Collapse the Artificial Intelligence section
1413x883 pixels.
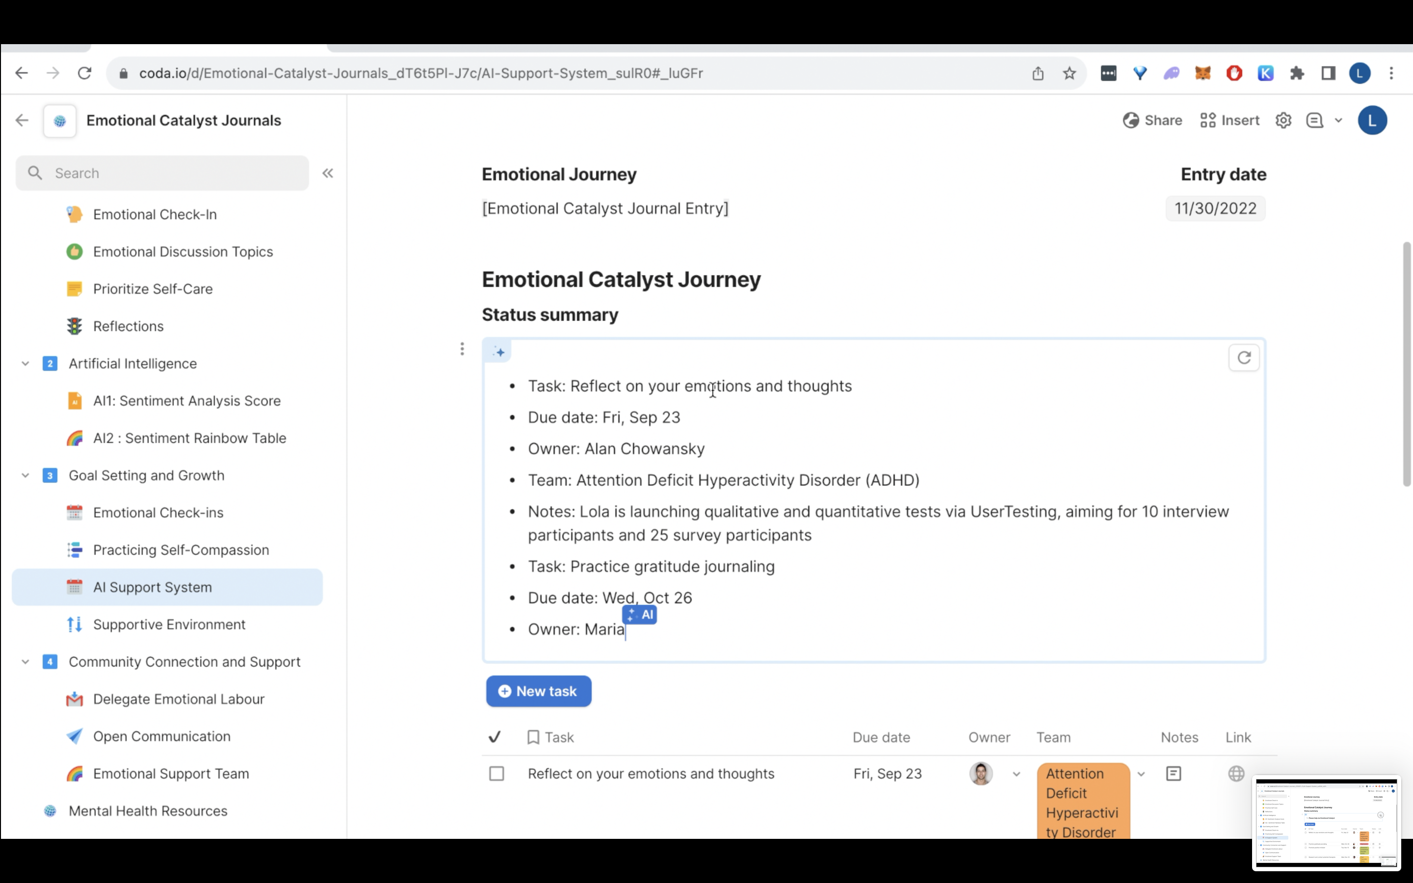[25, 364]
